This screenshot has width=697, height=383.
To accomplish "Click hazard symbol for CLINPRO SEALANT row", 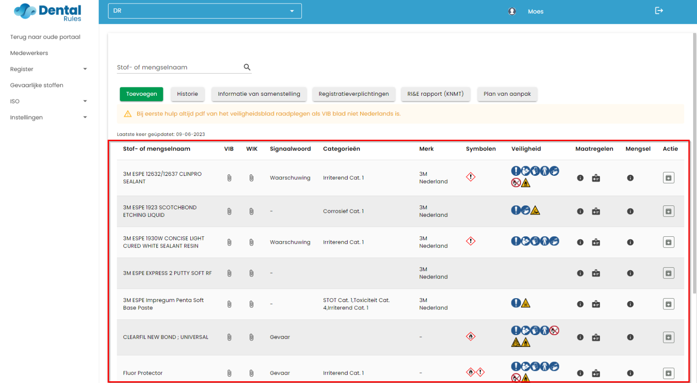I will (471, 177).
